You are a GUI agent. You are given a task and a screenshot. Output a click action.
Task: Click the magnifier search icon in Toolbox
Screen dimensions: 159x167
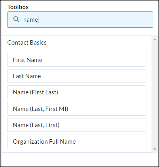[16, 19]
